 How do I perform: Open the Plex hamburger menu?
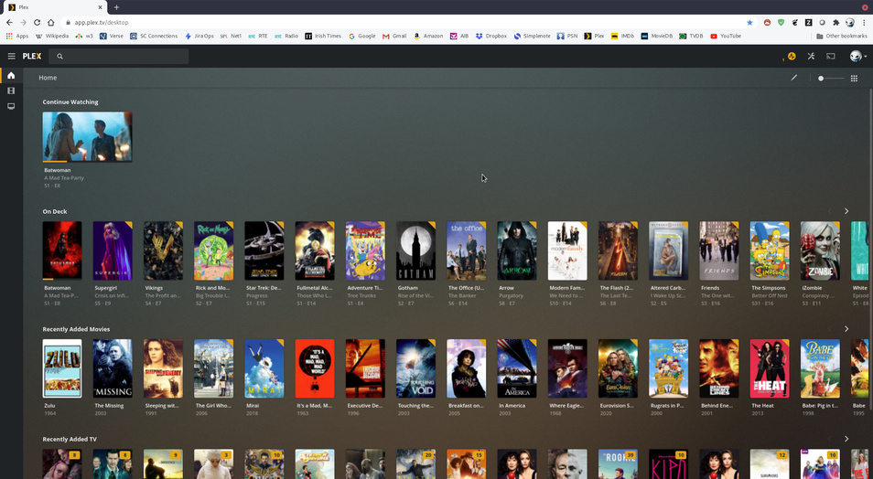point(11,56)
